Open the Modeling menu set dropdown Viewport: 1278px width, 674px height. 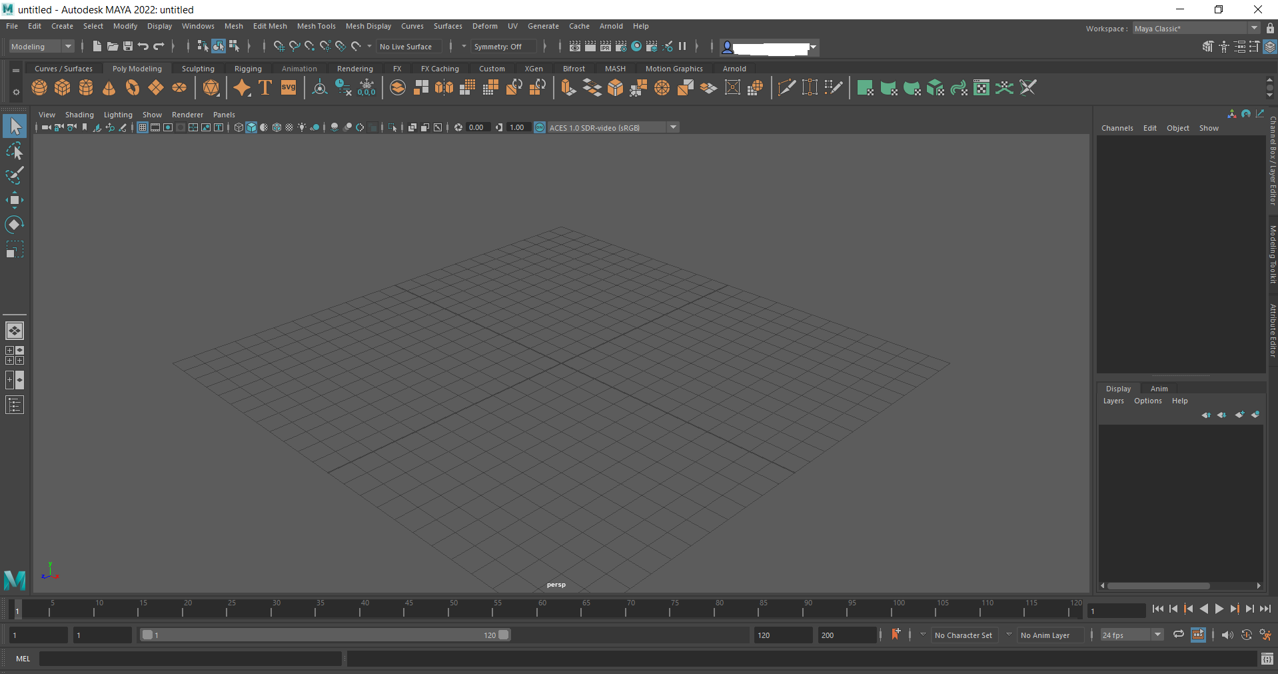point(41,47)
